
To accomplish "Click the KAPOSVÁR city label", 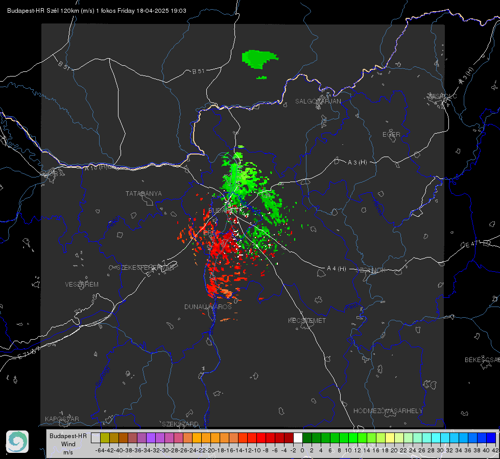I will coord(62,419).
